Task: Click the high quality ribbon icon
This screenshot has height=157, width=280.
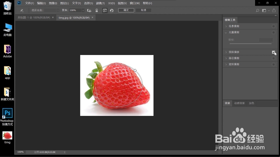Action: 97,11
